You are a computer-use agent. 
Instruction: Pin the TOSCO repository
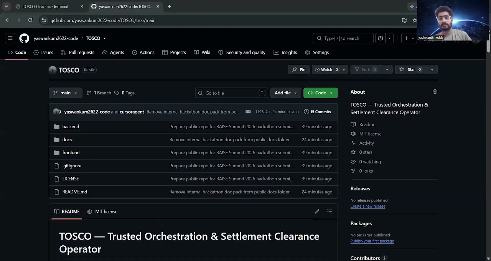pos(298,69)
